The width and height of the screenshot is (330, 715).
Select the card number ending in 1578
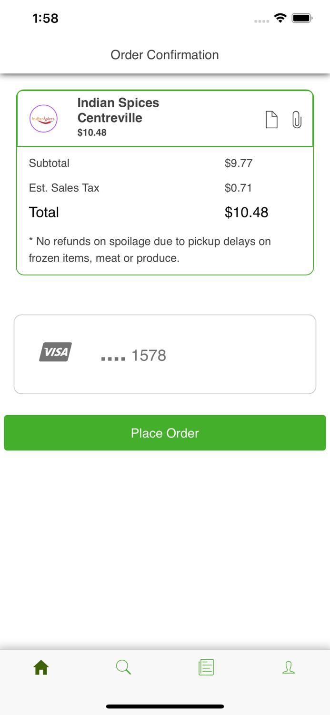[x=134, y=356]
